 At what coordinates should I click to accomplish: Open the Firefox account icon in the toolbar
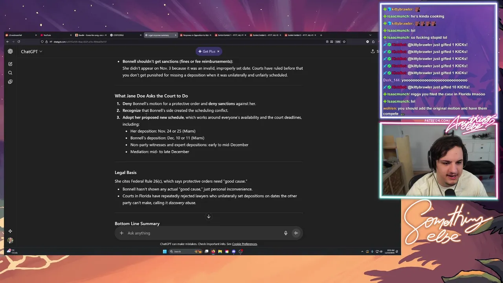point(367,42)
